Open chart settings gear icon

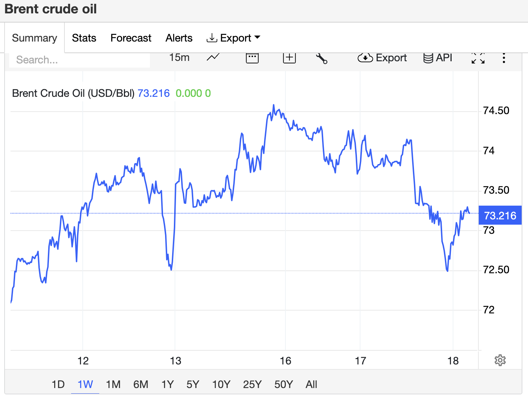(x=500, y=360)
